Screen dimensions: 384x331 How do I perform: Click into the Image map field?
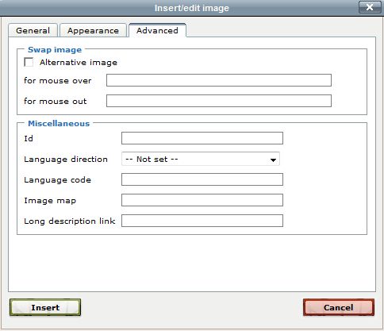pos(202,200)
